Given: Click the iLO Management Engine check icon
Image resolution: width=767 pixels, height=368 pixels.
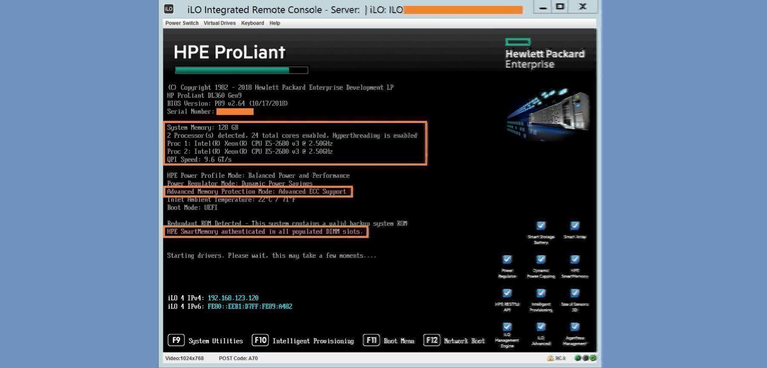Looking at the screenshot, I should tap(507, 326).
